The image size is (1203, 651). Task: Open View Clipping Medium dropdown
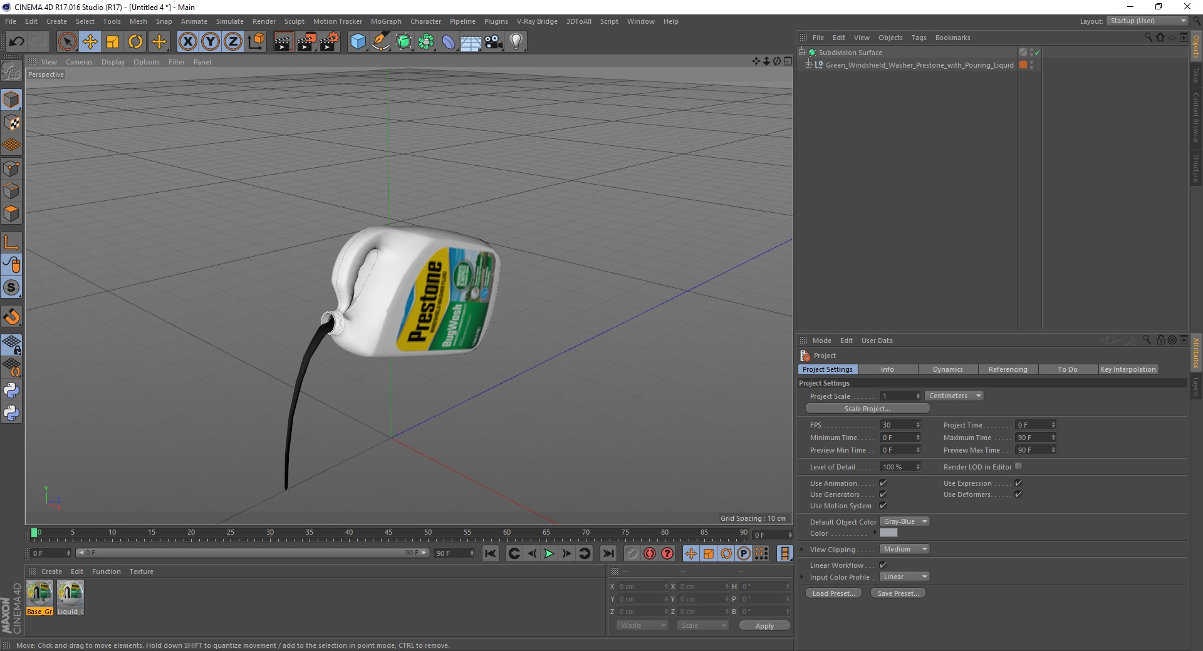click(905, 549)
